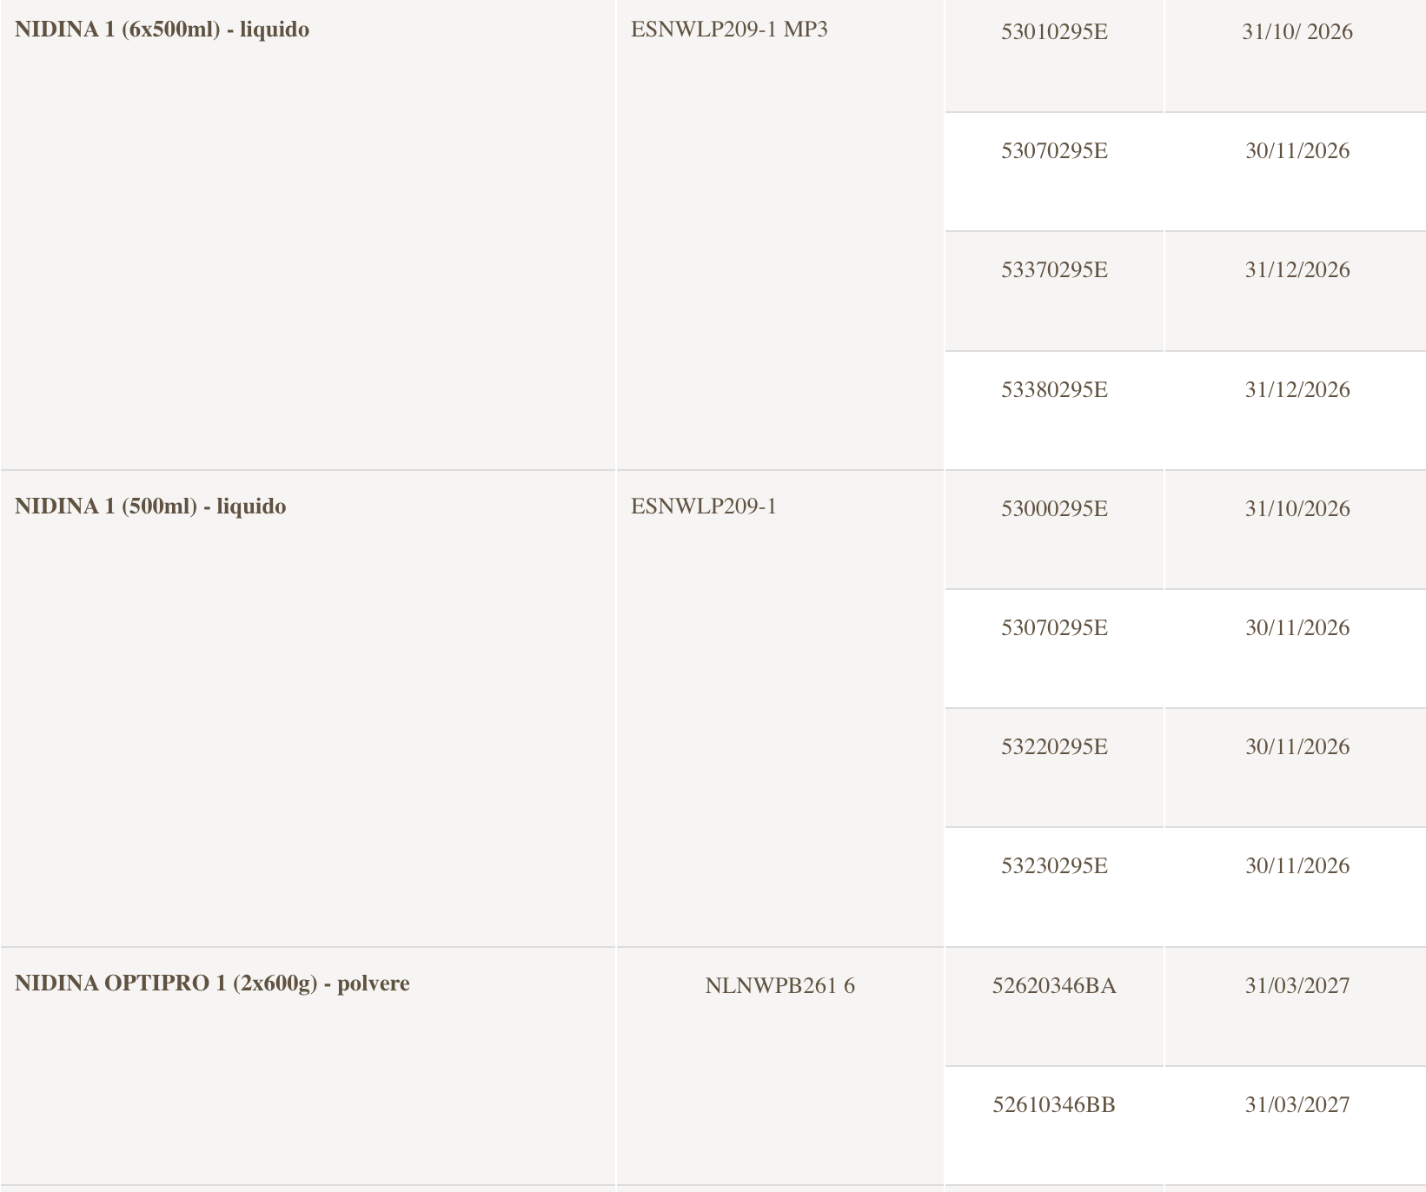Click batch number 53000295E

pos(1054,509)
